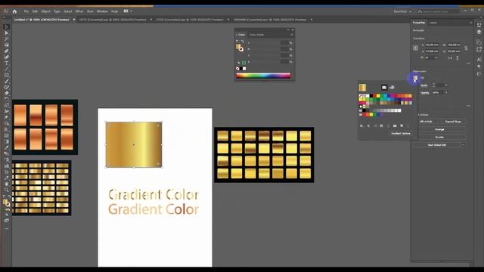The image size is (484, 272).
Task: Show more Transform options ellipsis
Action: pos(469,63)
